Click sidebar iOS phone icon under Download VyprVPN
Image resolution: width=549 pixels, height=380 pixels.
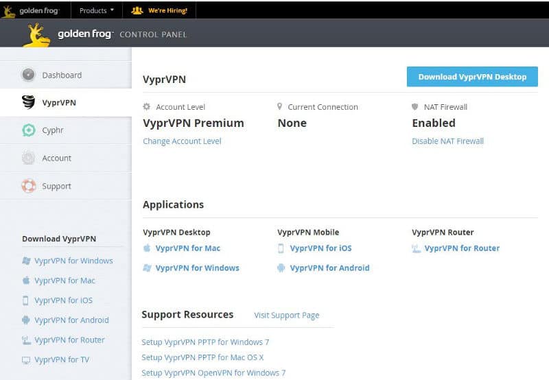[25, 300]
